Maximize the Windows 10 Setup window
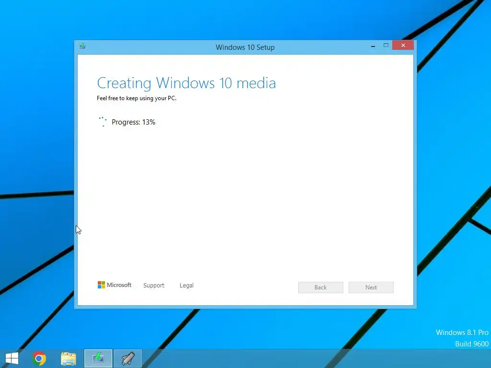Screen dimensions: 491x368 [x=386, y=46]
